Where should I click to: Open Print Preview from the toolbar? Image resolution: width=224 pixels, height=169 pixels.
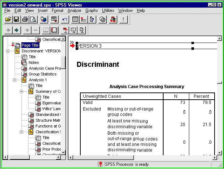[33, 19]
